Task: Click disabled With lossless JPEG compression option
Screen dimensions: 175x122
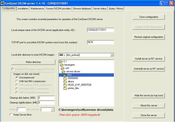Action: point(17,85)
